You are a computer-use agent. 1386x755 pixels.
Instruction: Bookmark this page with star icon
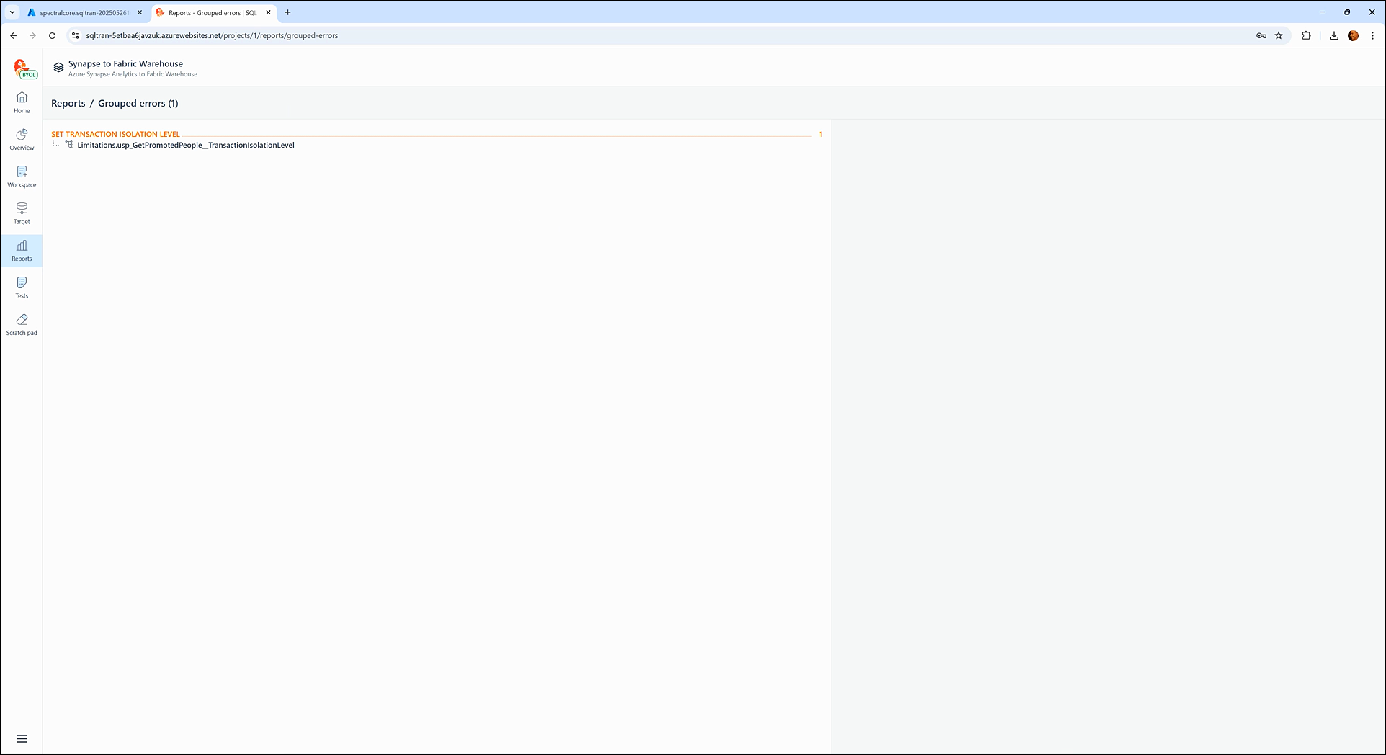point(1279,35)
